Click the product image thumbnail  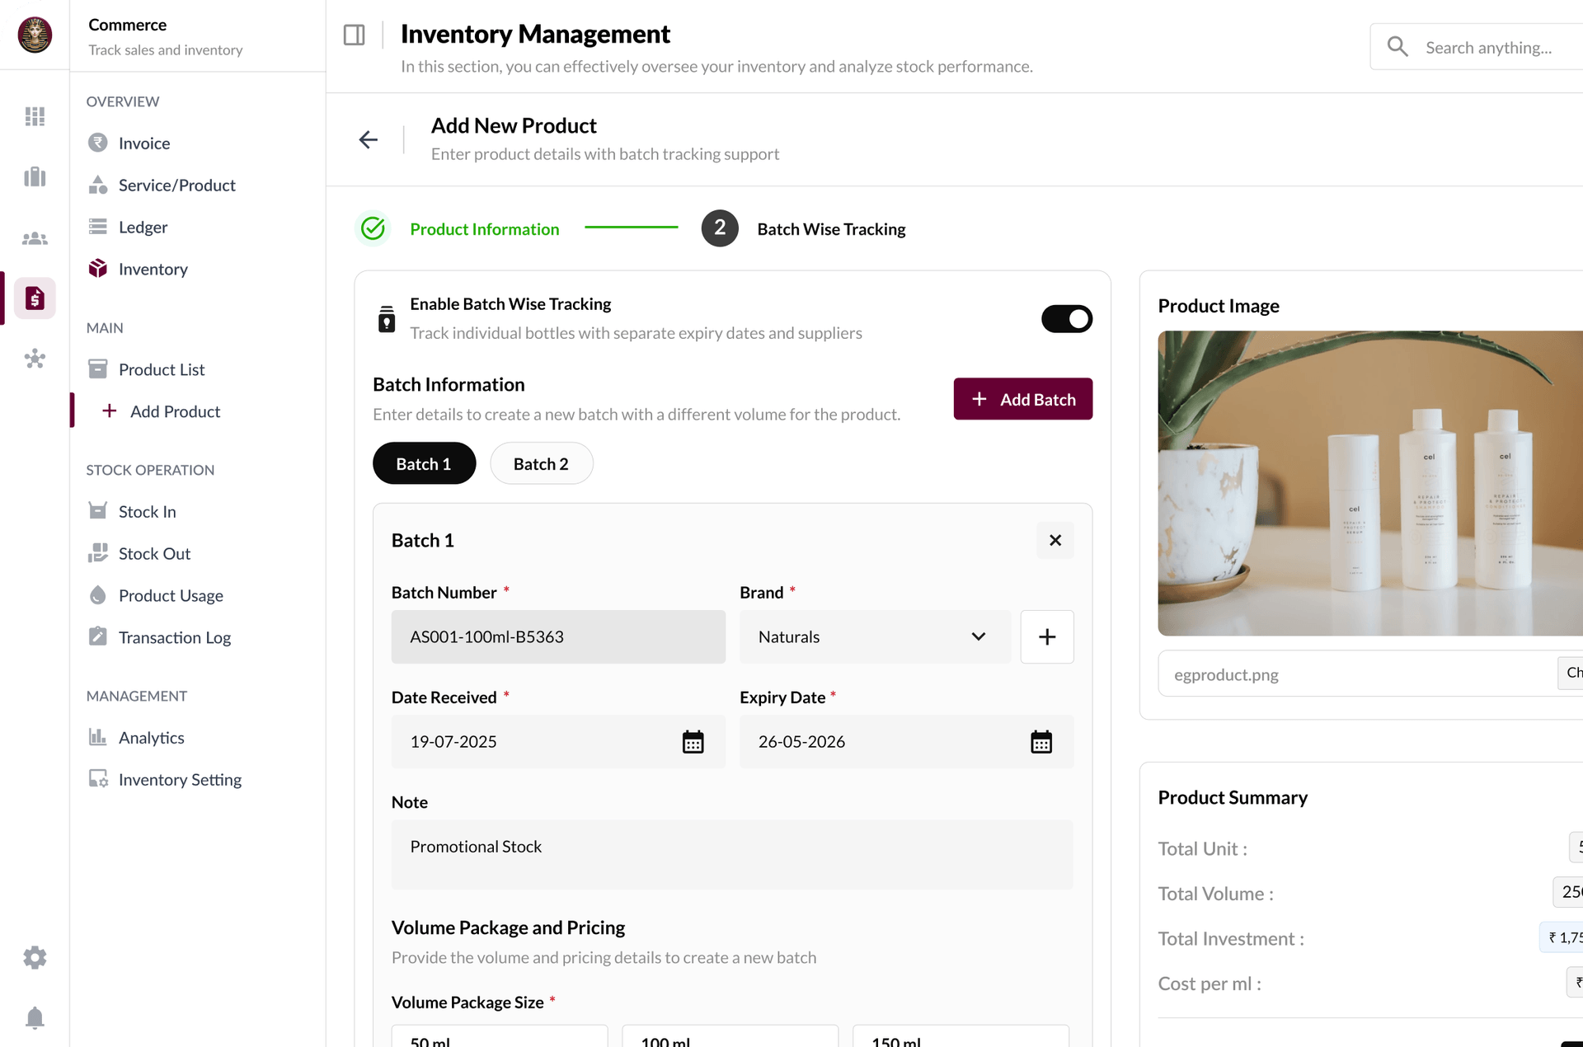(1369, 483)
